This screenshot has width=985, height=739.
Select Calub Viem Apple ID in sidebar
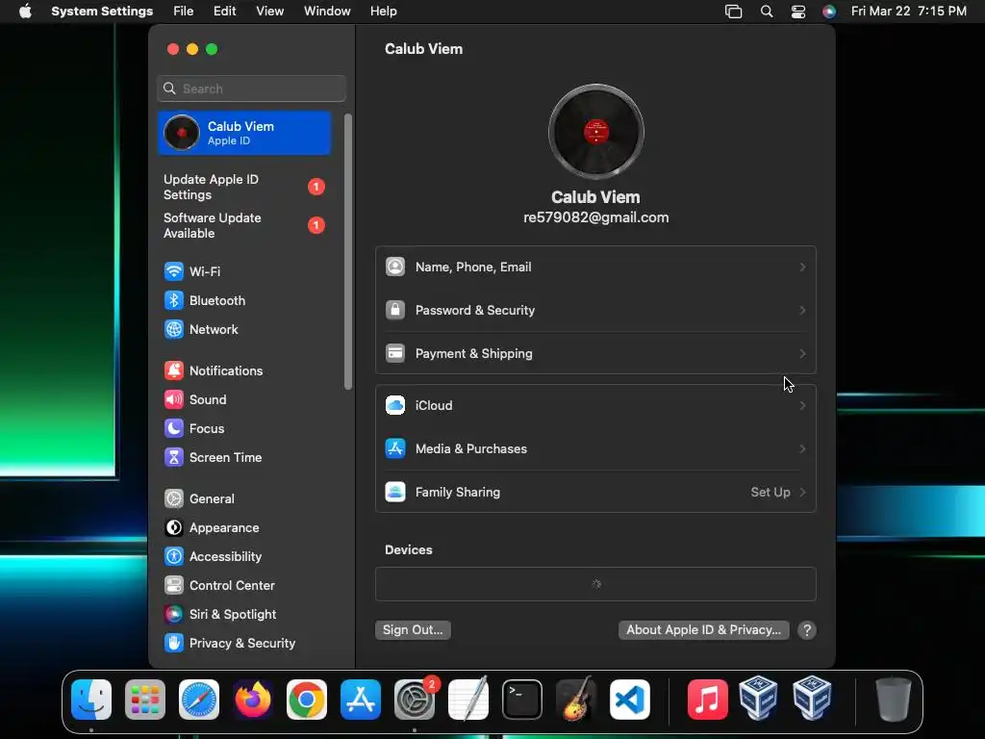pos(244,133)
